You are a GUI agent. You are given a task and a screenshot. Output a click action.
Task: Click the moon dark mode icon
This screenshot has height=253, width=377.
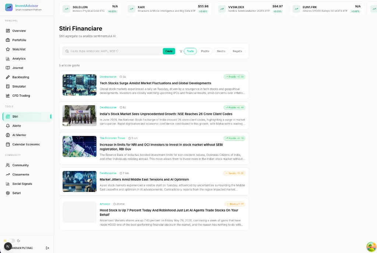[18, 240]
